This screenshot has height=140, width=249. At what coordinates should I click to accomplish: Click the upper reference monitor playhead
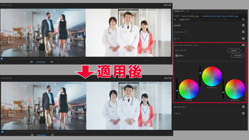pos(2,59)
